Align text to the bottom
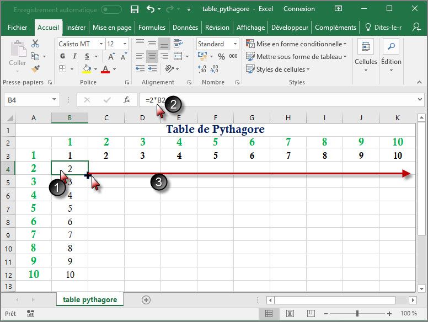The width and height of the screenshot is (428, 322). tap(164, 44)
